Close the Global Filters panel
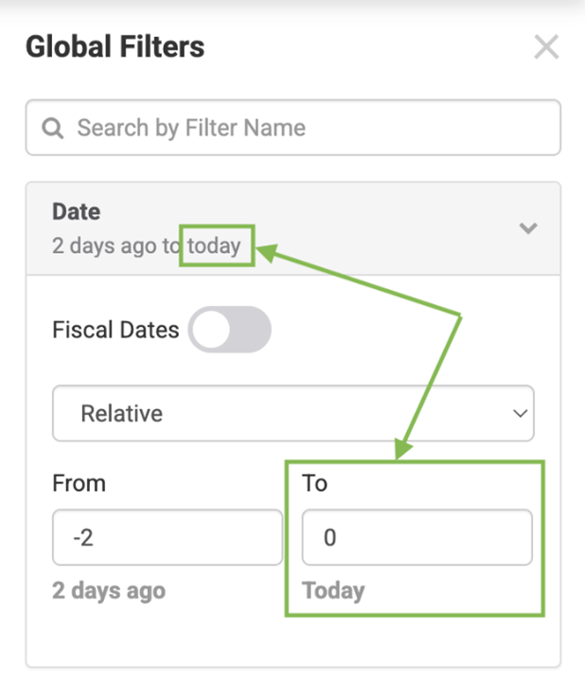 pyautogui.click(x=546, y=47)
